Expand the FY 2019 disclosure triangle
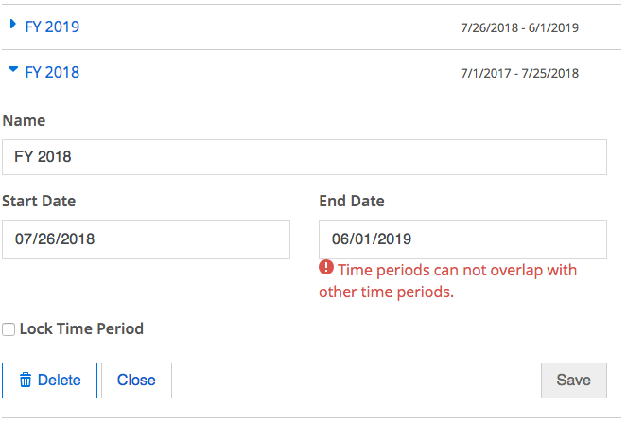 [13, 25]
